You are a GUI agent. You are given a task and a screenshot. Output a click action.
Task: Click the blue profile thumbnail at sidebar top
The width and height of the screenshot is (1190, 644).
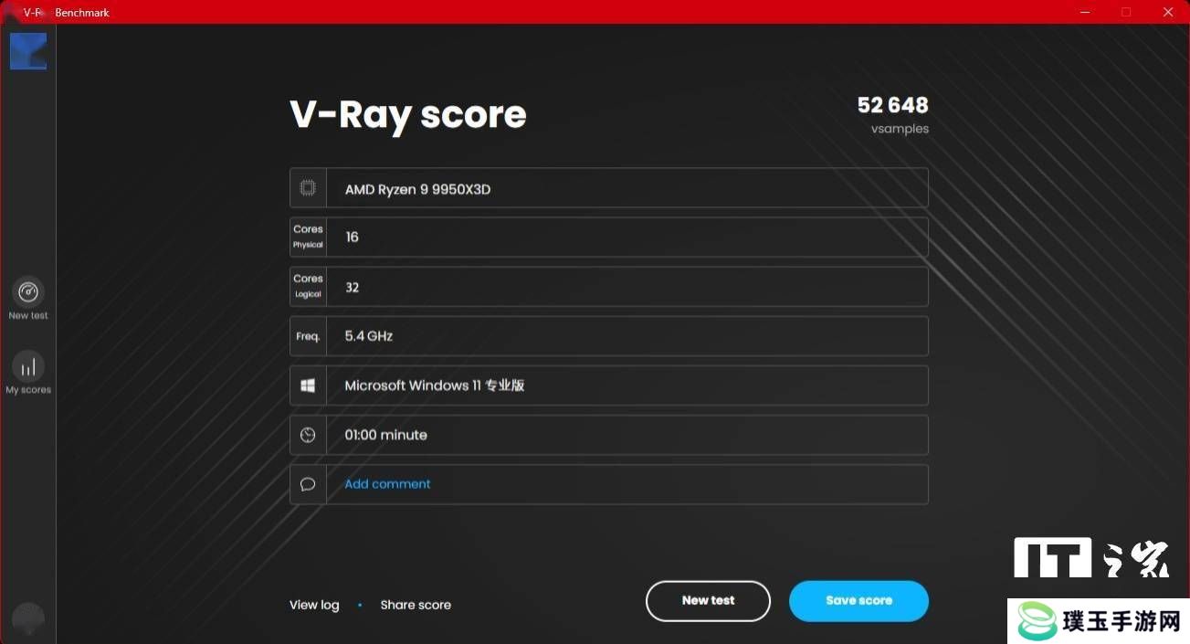[28, 51]
